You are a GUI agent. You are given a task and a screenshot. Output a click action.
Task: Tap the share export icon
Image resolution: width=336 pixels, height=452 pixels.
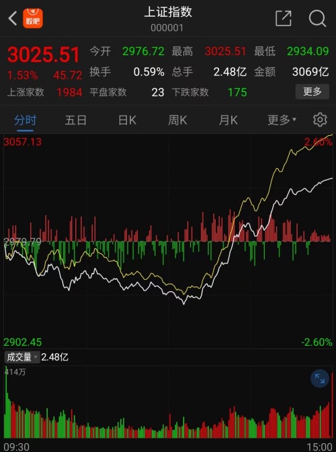[x=284, y=18]
